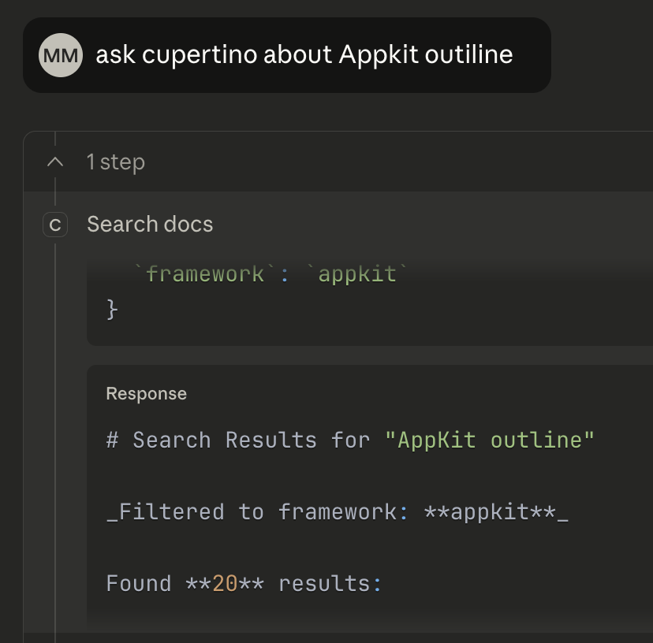
Task: Collapse the Search docs tool call
Action: 150,225
